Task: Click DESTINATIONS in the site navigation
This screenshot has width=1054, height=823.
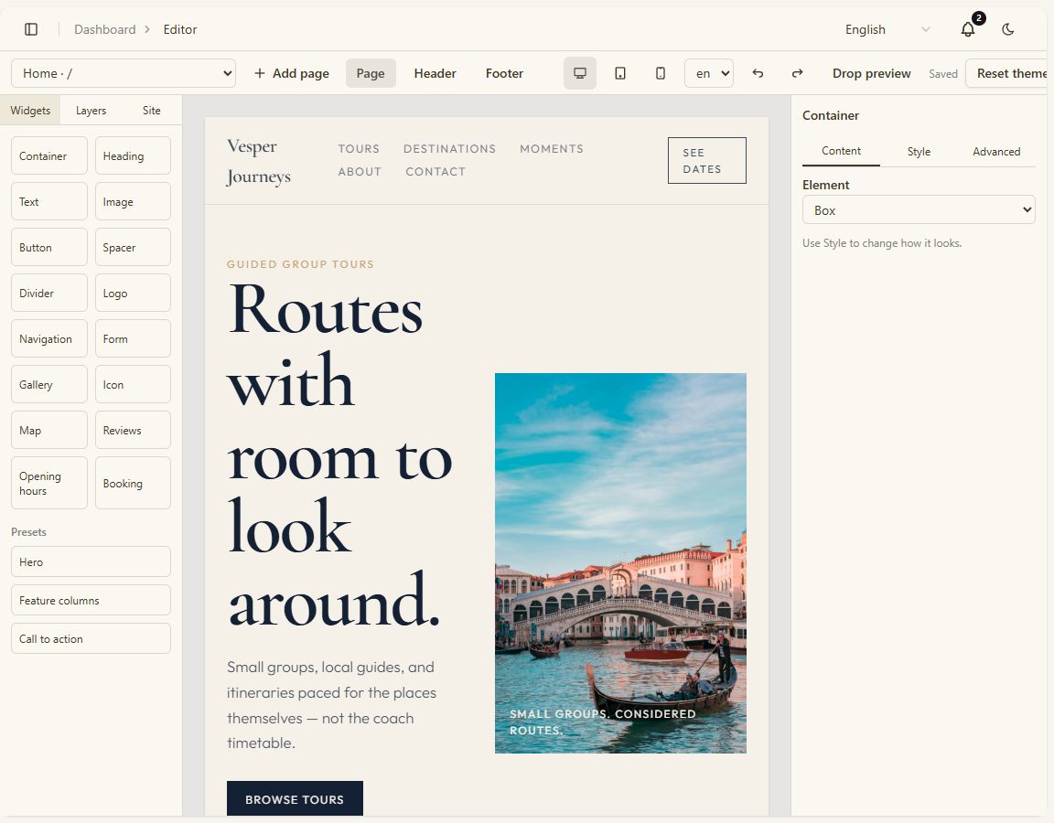Action: pos(449,148)
